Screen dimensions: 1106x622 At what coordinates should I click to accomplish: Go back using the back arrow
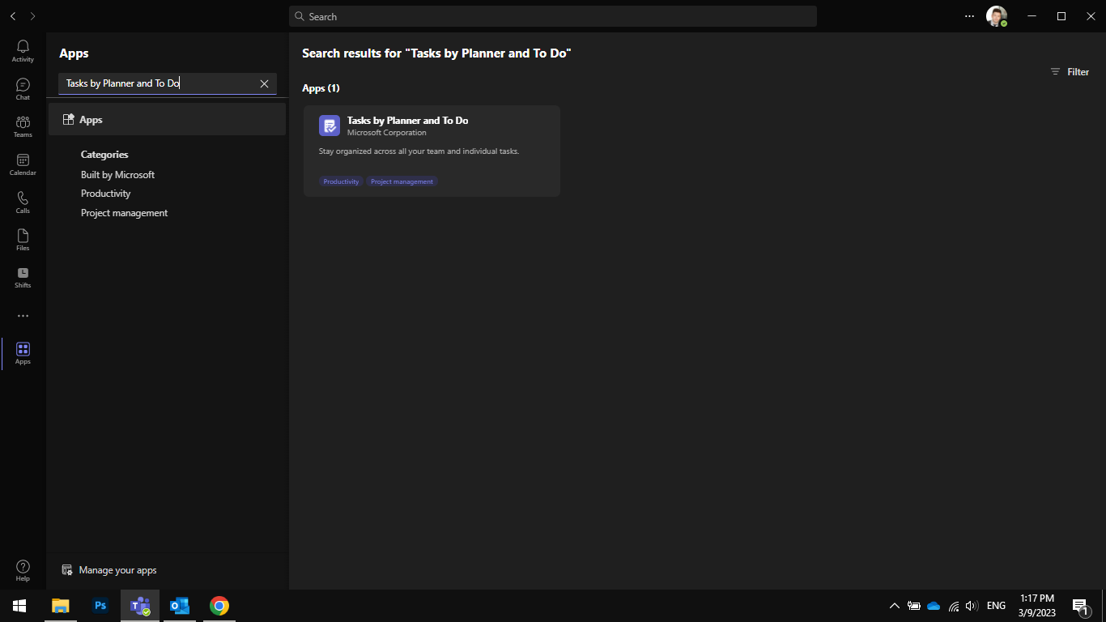(x=13, y=16)
